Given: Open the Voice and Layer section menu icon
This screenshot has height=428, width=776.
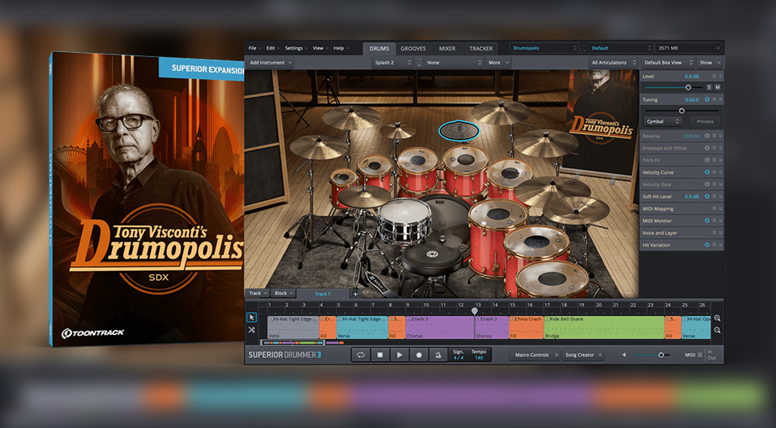Looking at the screenshot, I should click(714, 233).
